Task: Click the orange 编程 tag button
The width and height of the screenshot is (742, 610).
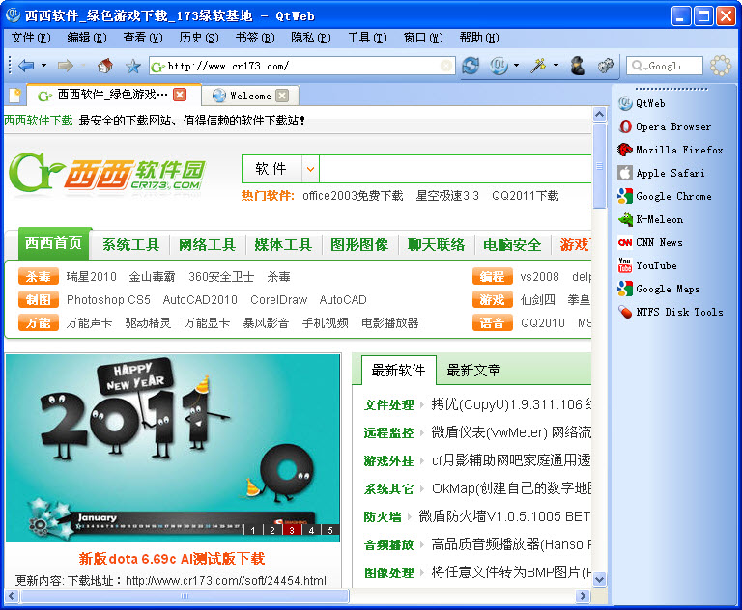Action: [x=492, y=277]
